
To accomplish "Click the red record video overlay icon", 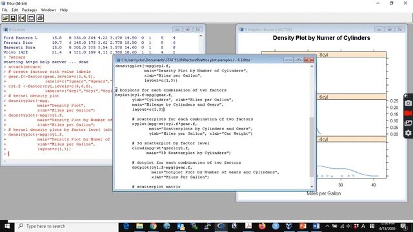I will tap(408, 113).
